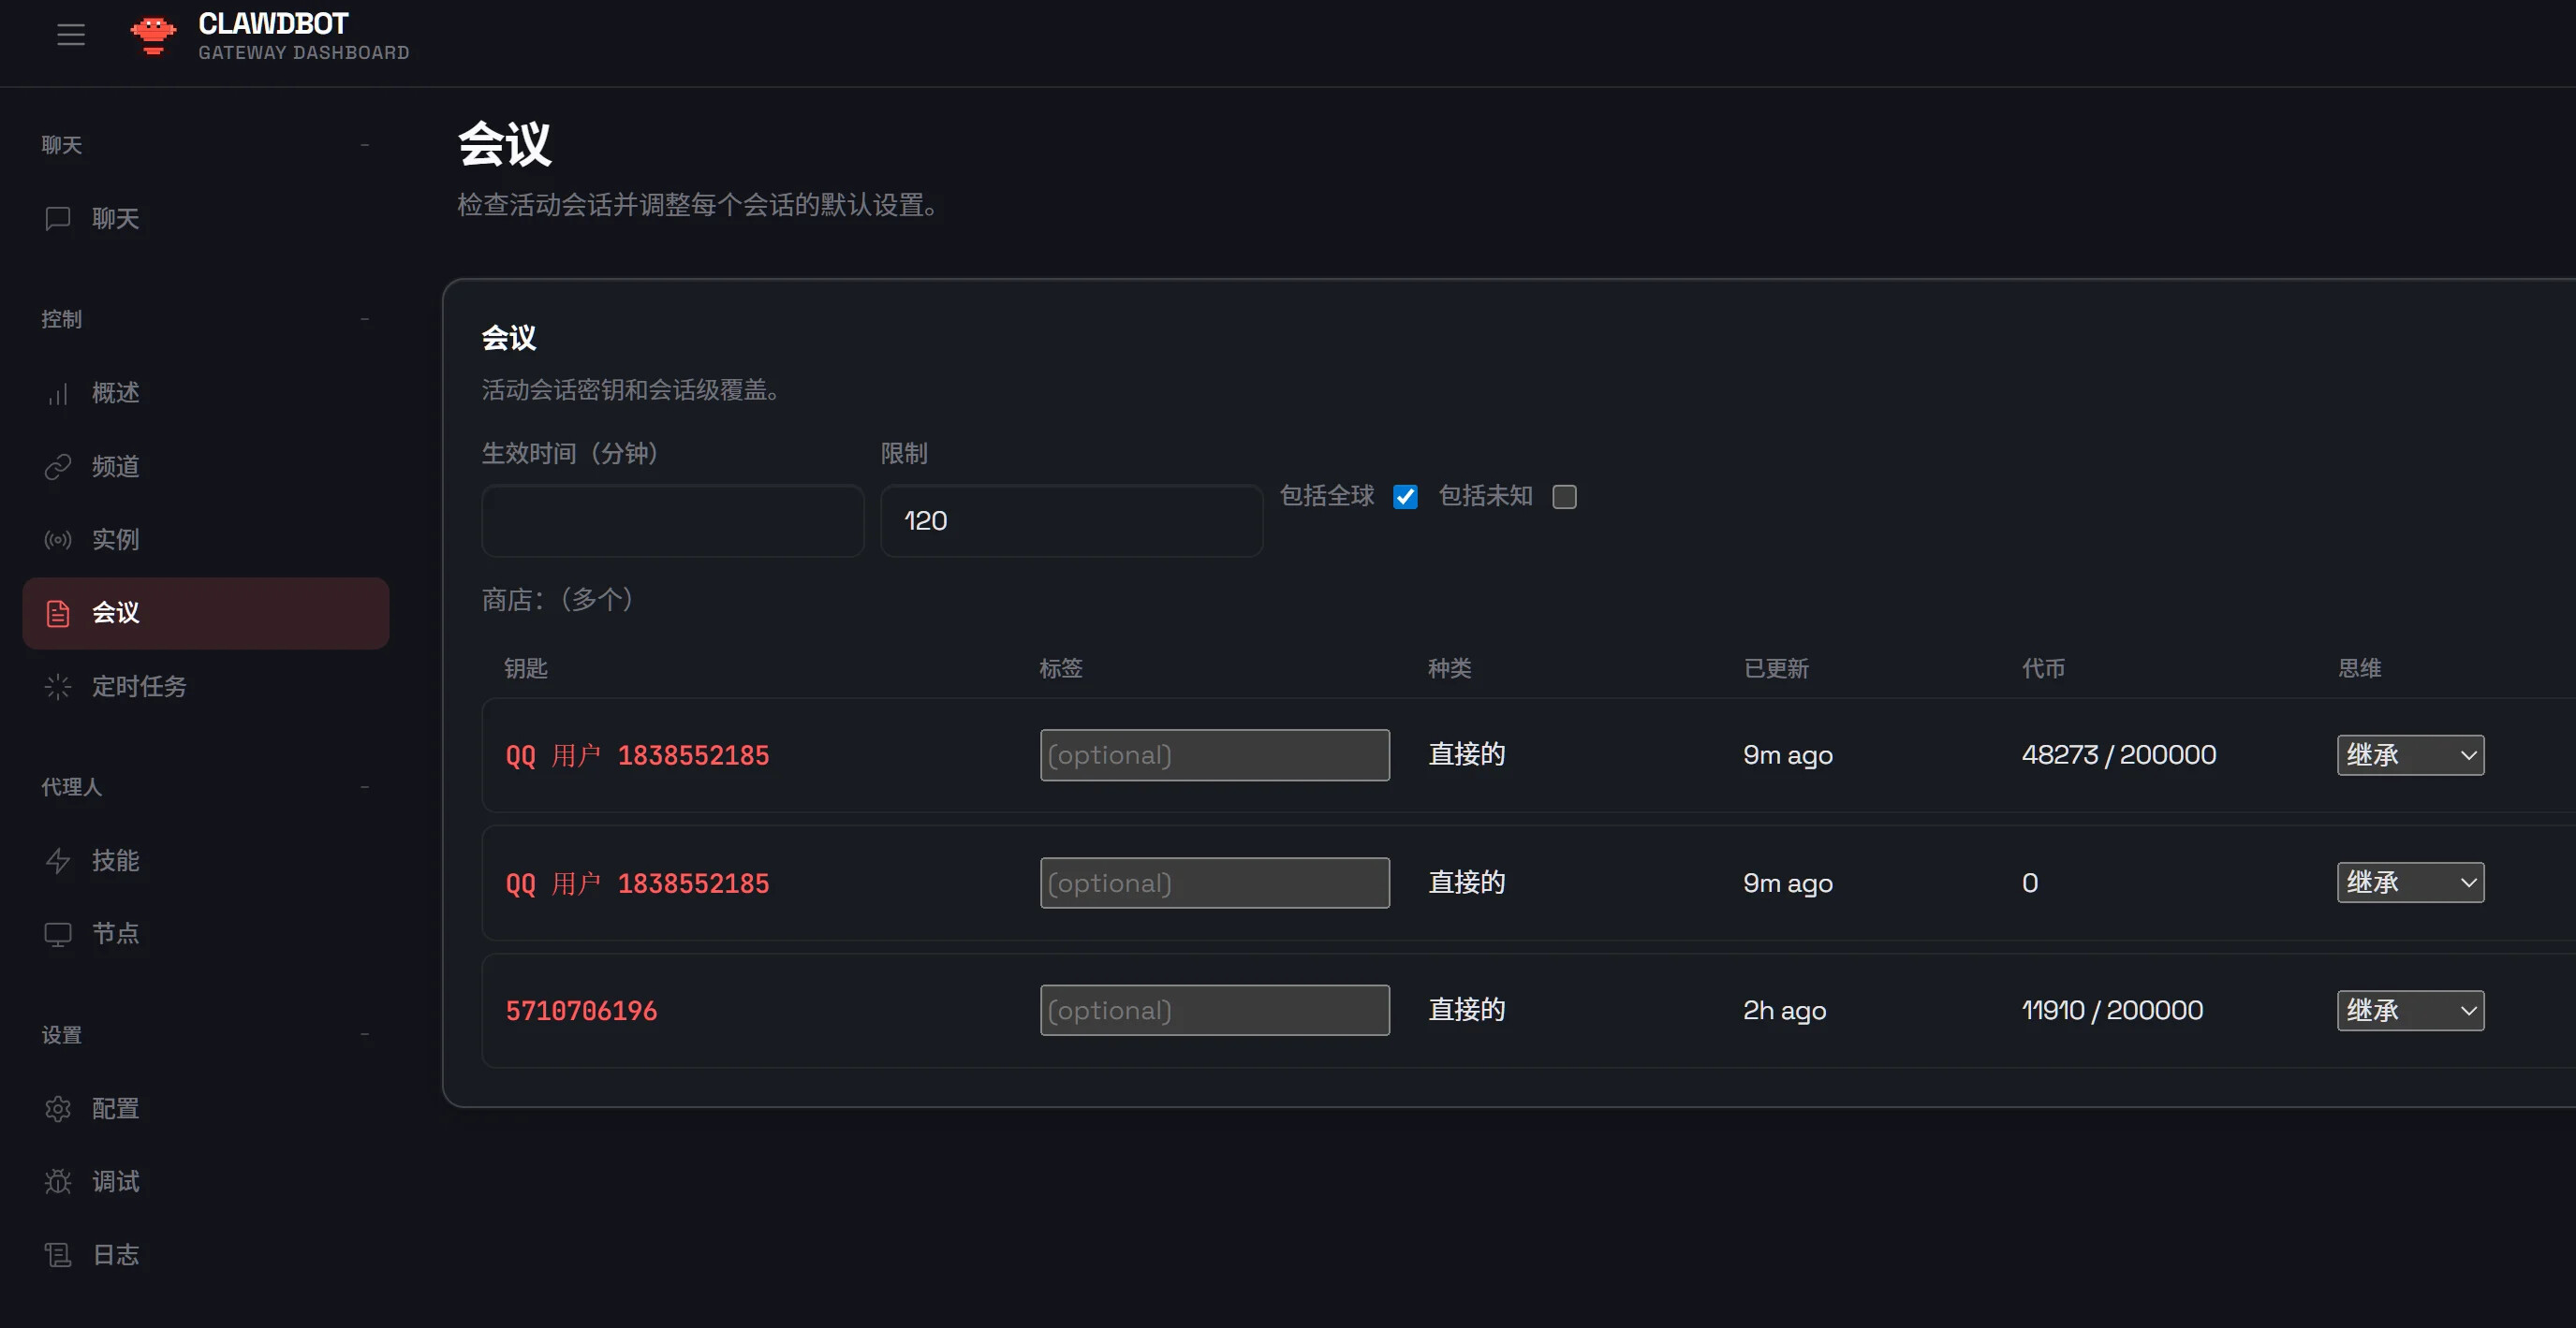Go to the 配置 settings page
The height and width of the screenshot is (1328, 2576).
coord(115,1109)
